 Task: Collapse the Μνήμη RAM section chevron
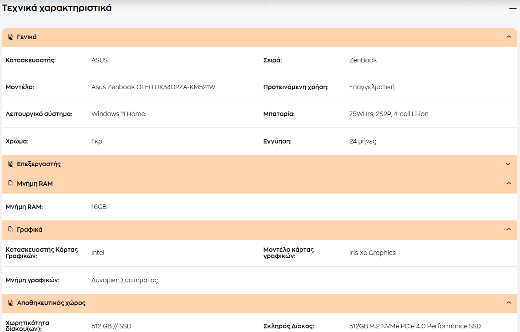(x=509, y=183)
